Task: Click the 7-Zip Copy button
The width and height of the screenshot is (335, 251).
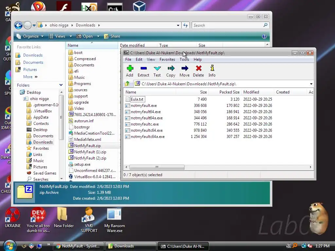Action: click(x=171, y=71)
